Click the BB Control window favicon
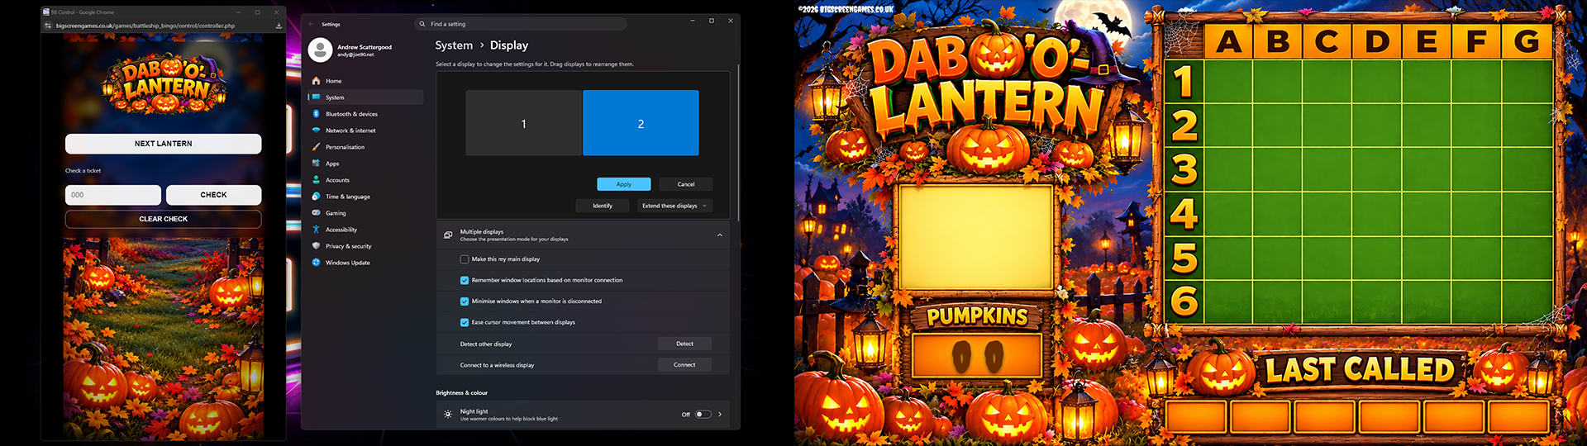Viewport: 1587px width, 446px height. pyautogui.click(x=46, y=12)
